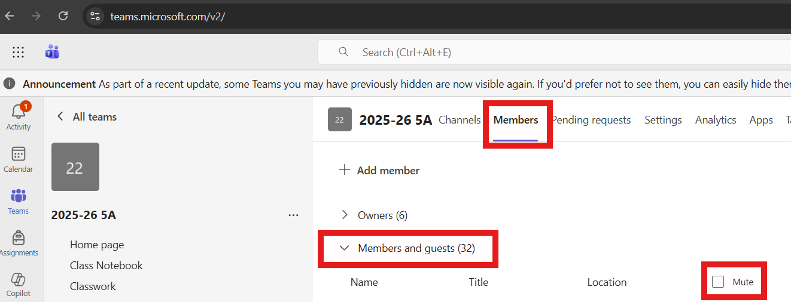Viewport: 791px width, 302px height.
Task: Open Class Notebook in the channel list
Action: [x=106, y=266]
